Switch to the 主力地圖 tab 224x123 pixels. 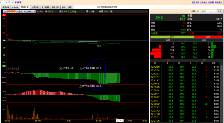(x=45, y=7)
